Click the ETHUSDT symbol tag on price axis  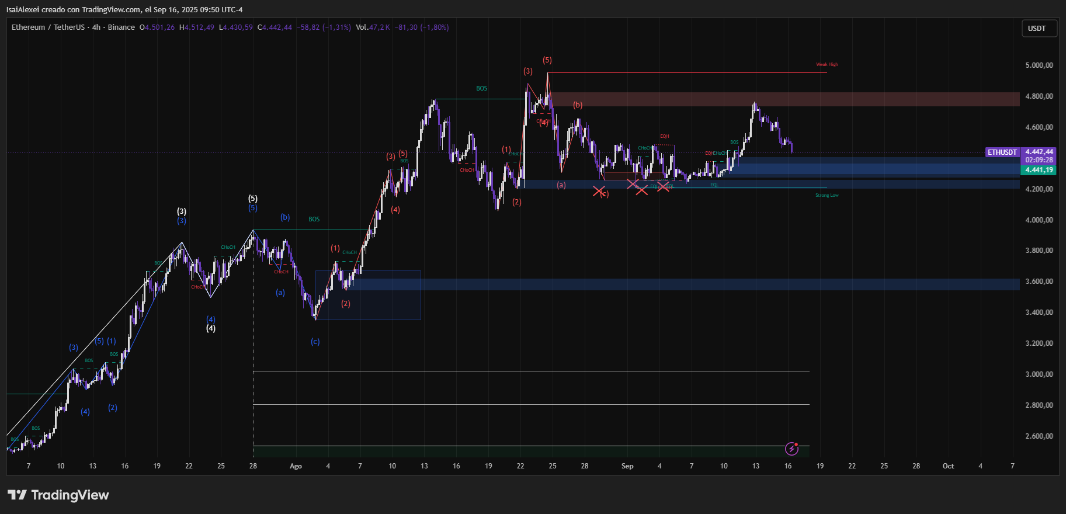(1002, 152)
